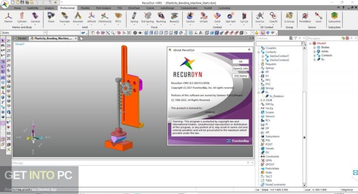Create a Subsystem
358x194 pixels.
click(x=334, y=18)
